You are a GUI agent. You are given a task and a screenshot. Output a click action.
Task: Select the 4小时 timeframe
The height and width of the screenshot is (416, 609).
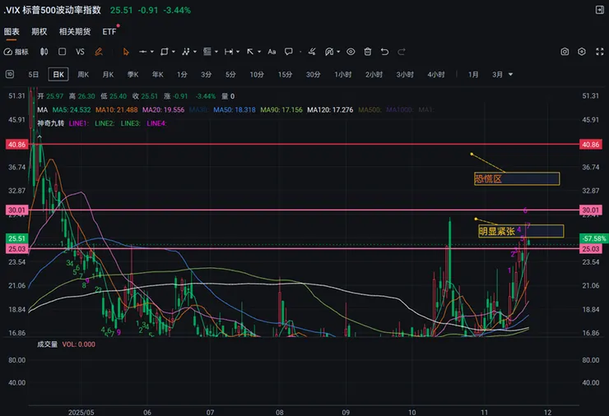436,74
